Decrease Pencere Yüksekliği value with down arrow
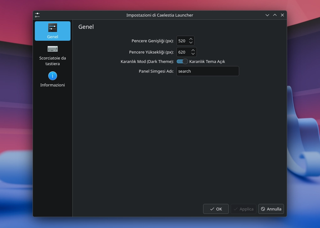The height and width of the screenshot is (228, 320). click(193, 54)
